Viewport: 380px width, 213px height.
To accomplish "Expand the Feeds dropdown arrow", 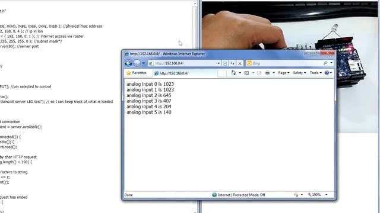I will [253, 73].
